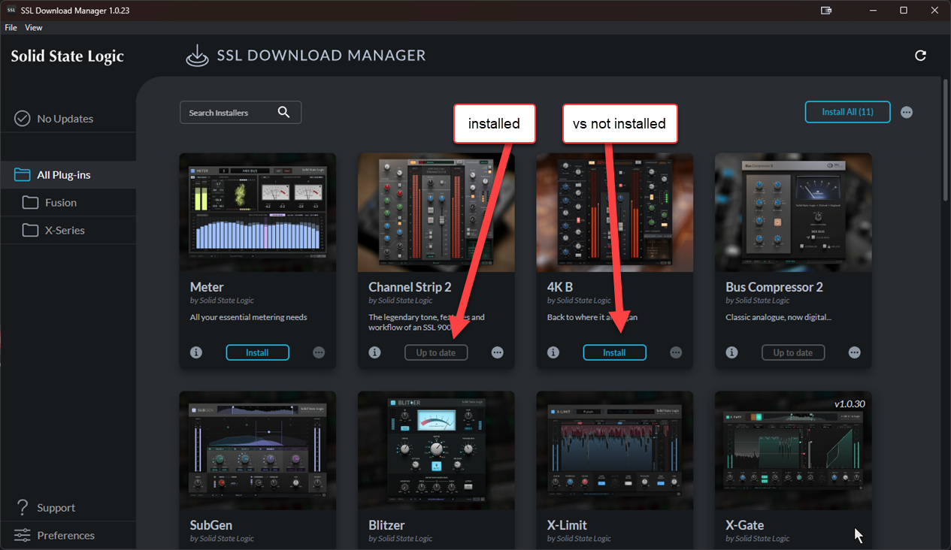Select the X-Gate thumbnail

[x=793, y=450]
